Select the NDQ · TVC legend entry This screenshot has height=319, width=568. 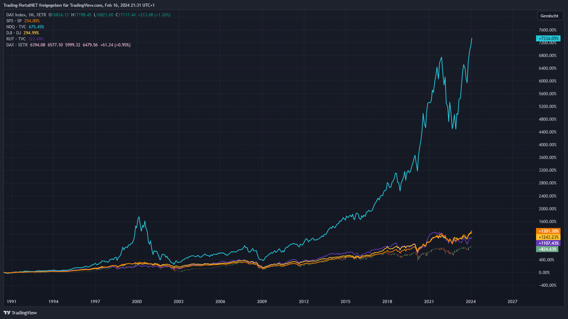point(16,27)
